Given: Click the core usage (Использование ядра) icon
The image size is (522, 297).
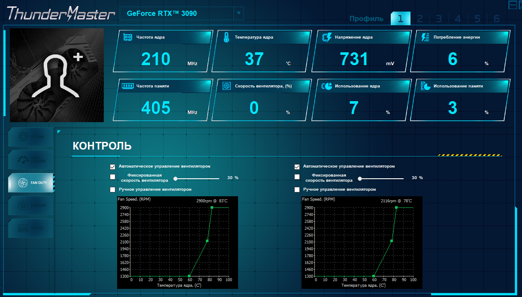Looking at the screenshot, I should tap(327, 86).
